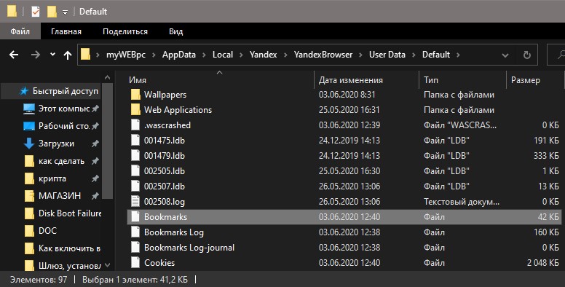Select Рабочий стол in navigation pane

pos(64,126)
